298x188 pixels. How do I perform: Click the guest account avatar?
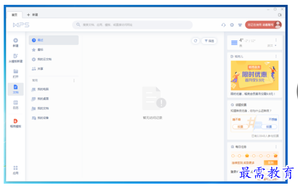click(x=278, y=25)
